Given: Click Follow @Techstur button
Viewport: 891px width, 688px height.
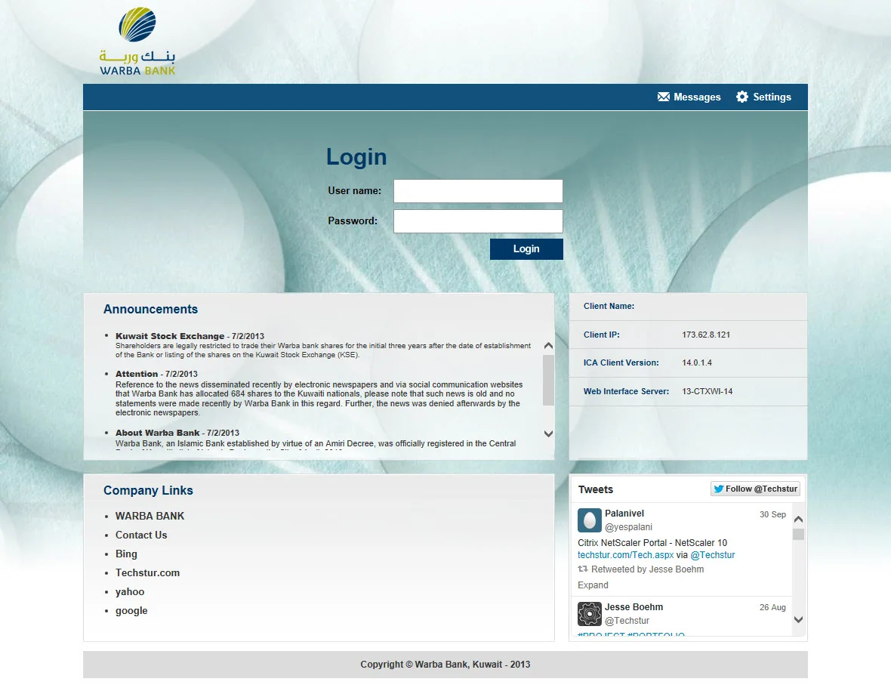Looking at the screenshot, I should coord(755,489).
